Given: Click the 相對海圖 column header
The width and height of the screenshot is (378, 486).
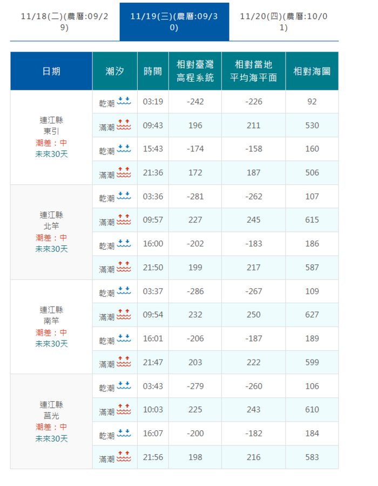Looking at the screenshot, I should 312,71.
